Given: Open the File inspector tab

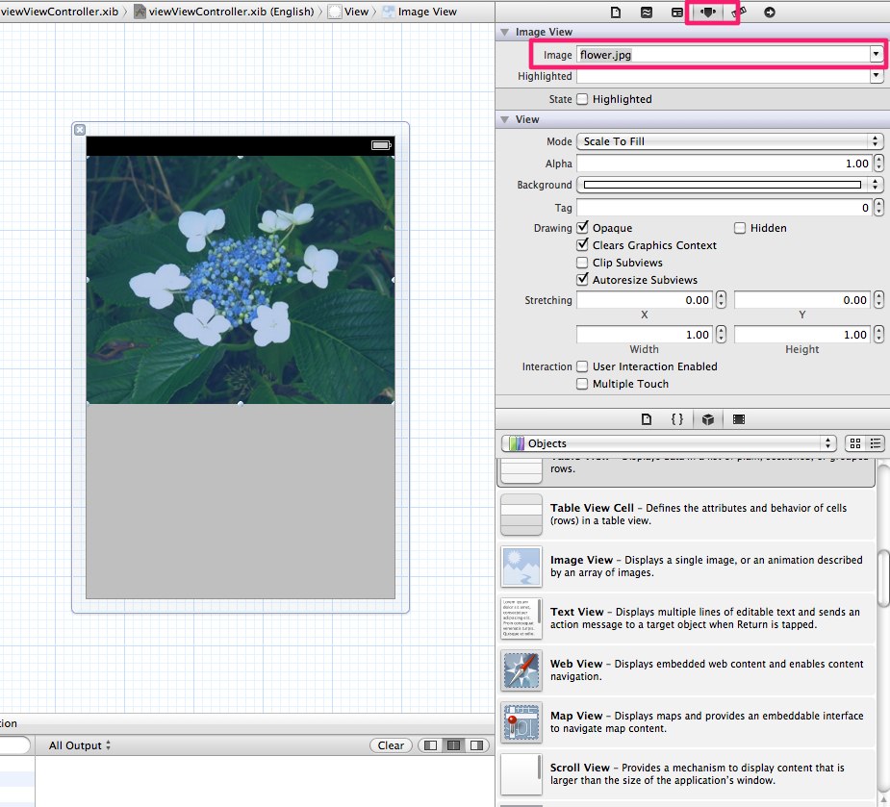Looking at the screenshot, I should coord(615,12).
